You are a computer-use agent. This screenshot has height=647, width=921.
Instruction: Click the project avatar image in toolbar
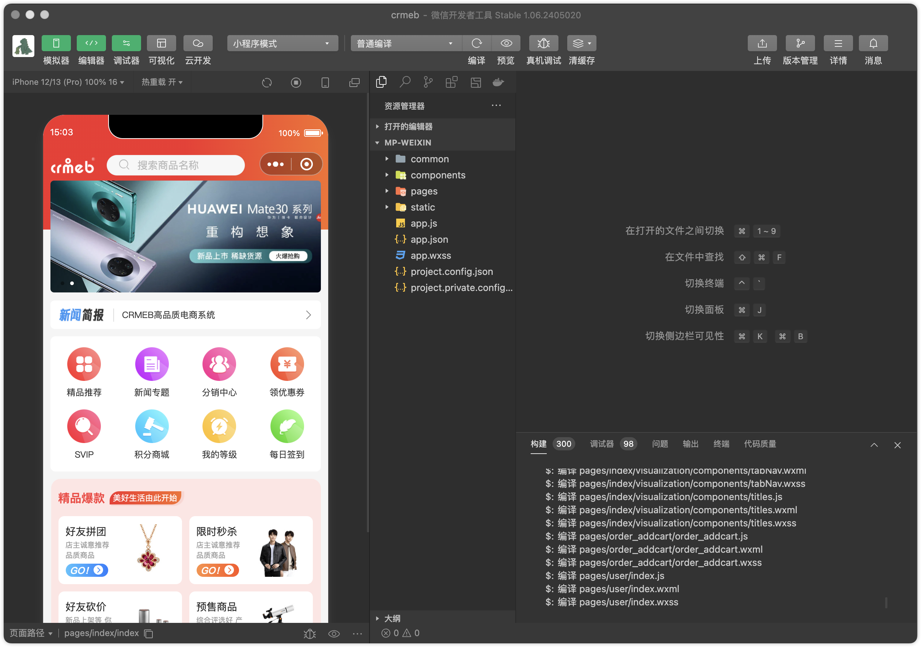click(x=23, y=46)
